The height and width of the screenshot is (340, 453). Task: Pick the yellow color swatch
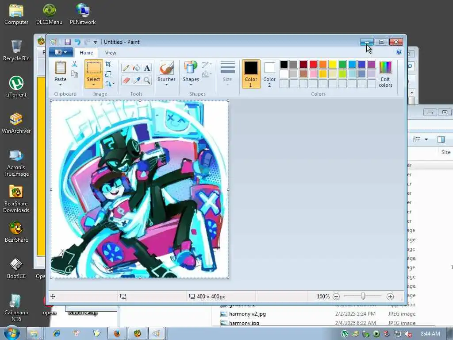coord(333,64)
